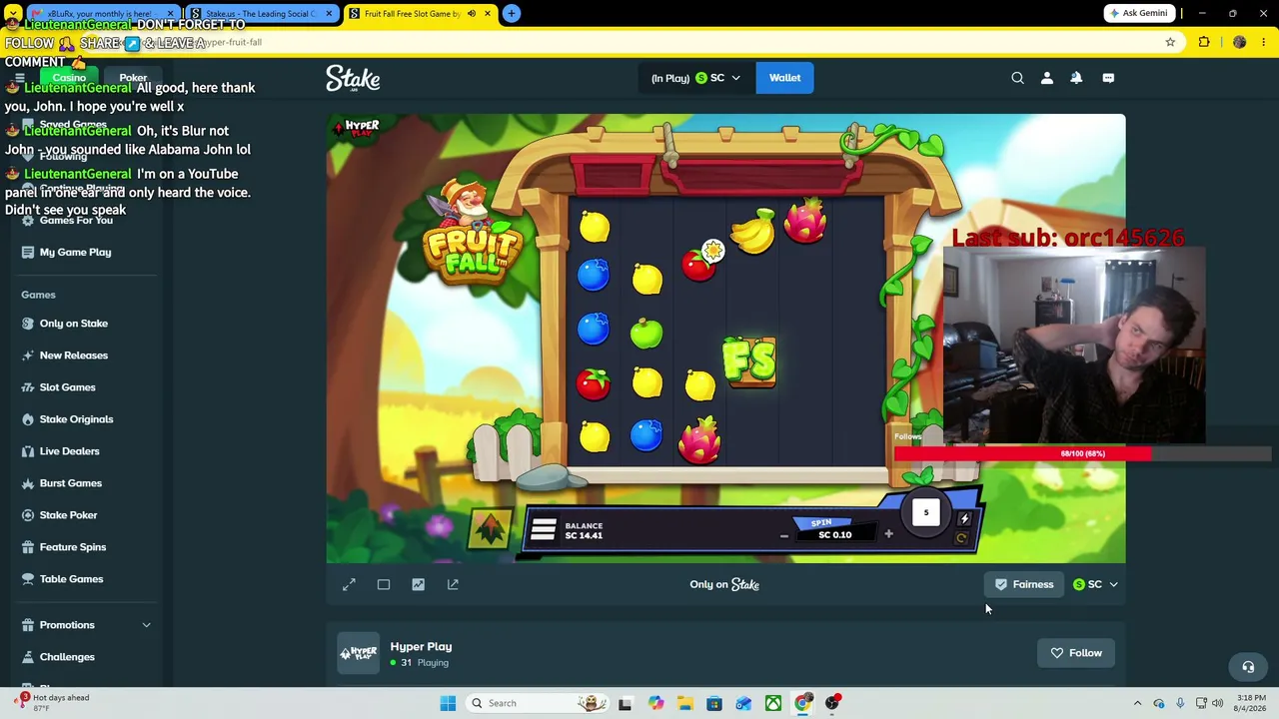Click the feature buy mountain-arrow icon

490,530
